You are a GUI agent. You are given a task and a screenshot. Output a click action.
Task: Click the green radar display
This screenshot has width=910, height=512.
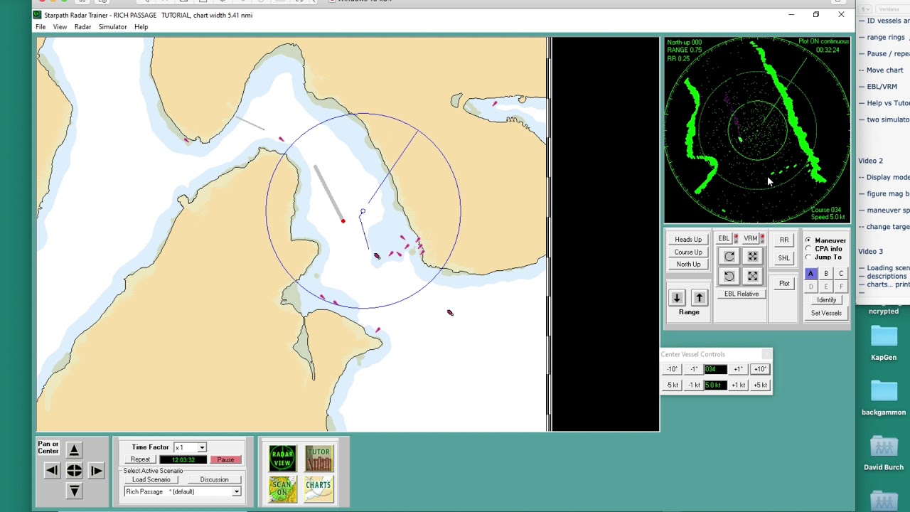tap(757, 130)
